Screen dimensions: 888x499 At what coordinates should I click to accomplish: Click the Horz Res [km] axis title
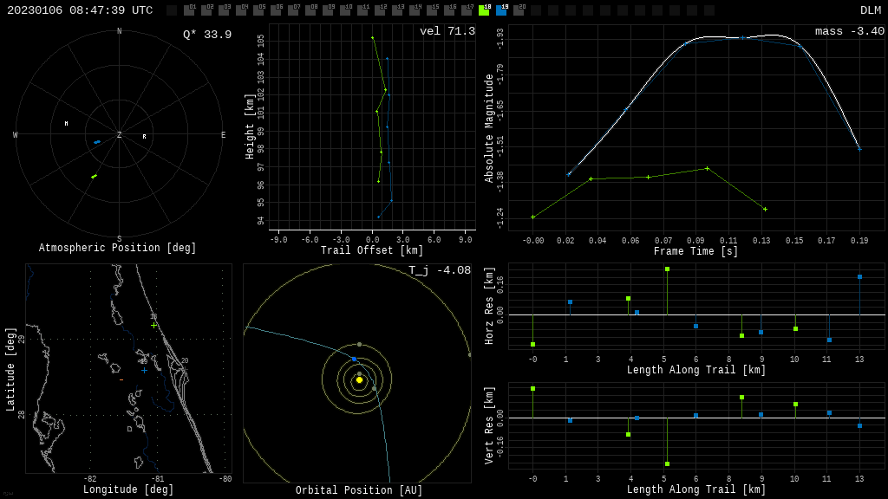tap(489, 306)
